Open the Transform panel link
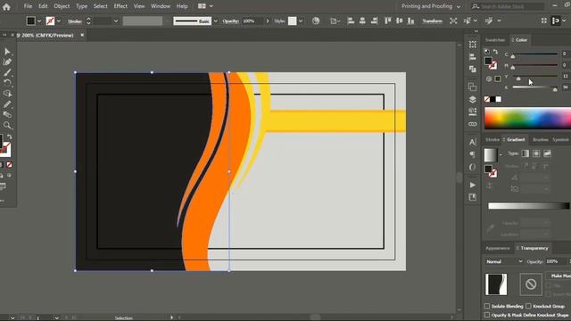The height and width of the screenshot is (321, 571). click(432, 21)
